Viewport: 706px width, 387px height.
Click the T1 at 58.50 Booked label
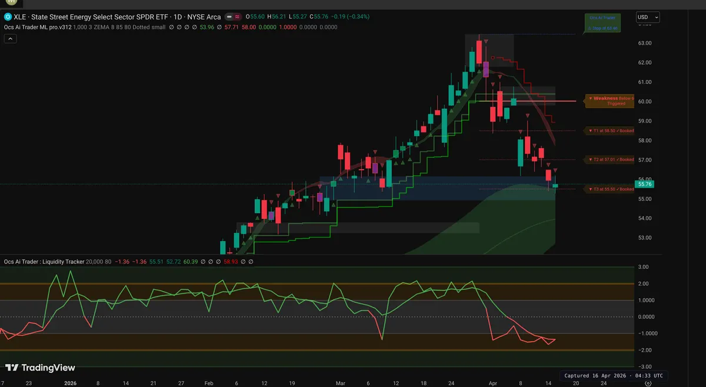click(610, 130)
